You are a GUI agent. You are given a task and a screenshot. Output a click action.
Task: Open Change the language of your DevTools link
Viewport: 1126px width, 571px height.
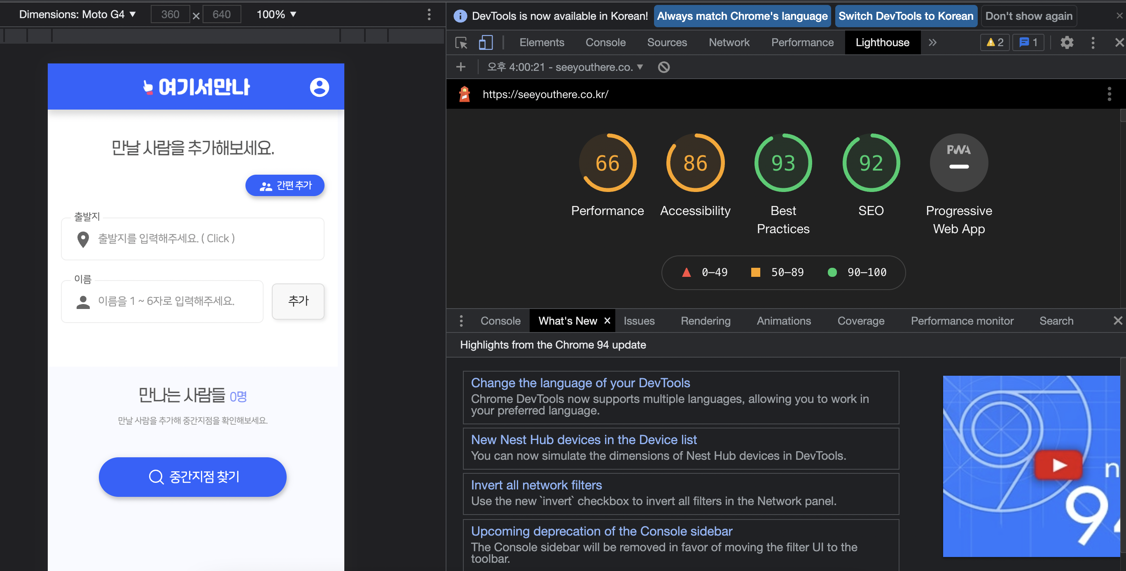click(x=580, y=383)
